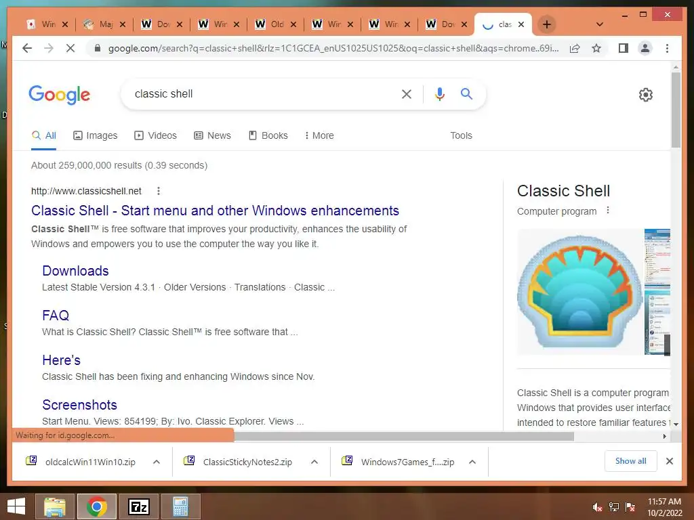694x520 pixels.
Task: Share this page via share icon
Action: point(575,48)
